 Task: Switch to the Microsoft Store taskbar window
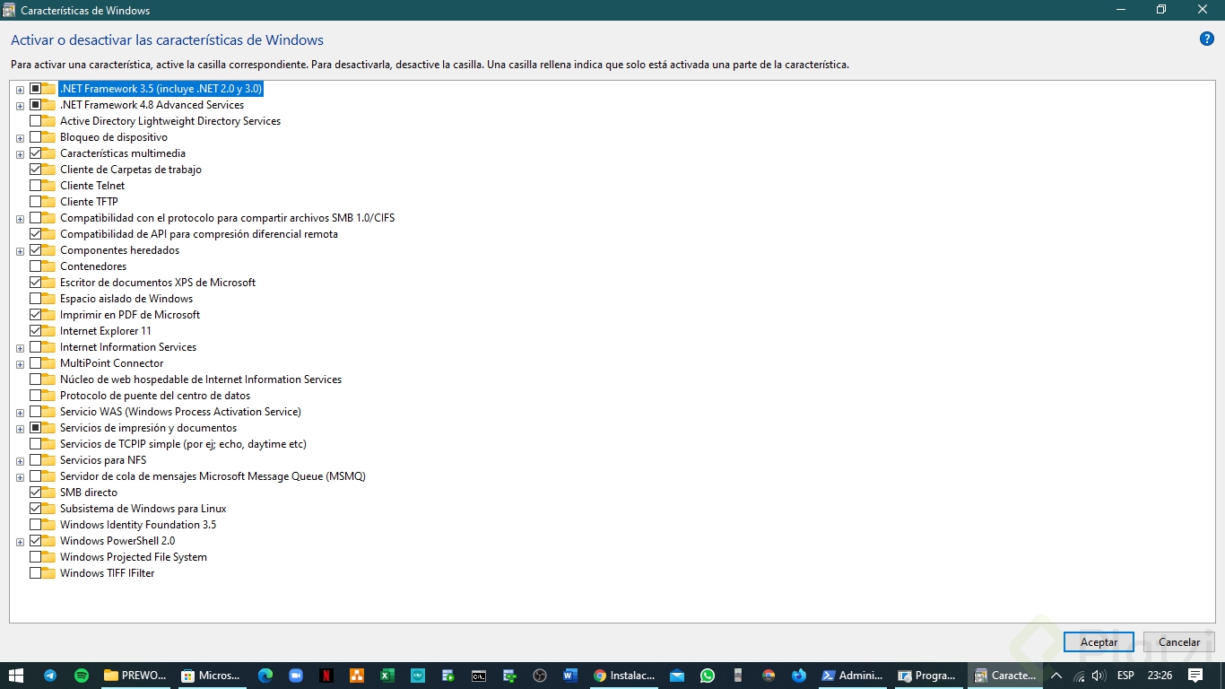click(x=211, y=676)
